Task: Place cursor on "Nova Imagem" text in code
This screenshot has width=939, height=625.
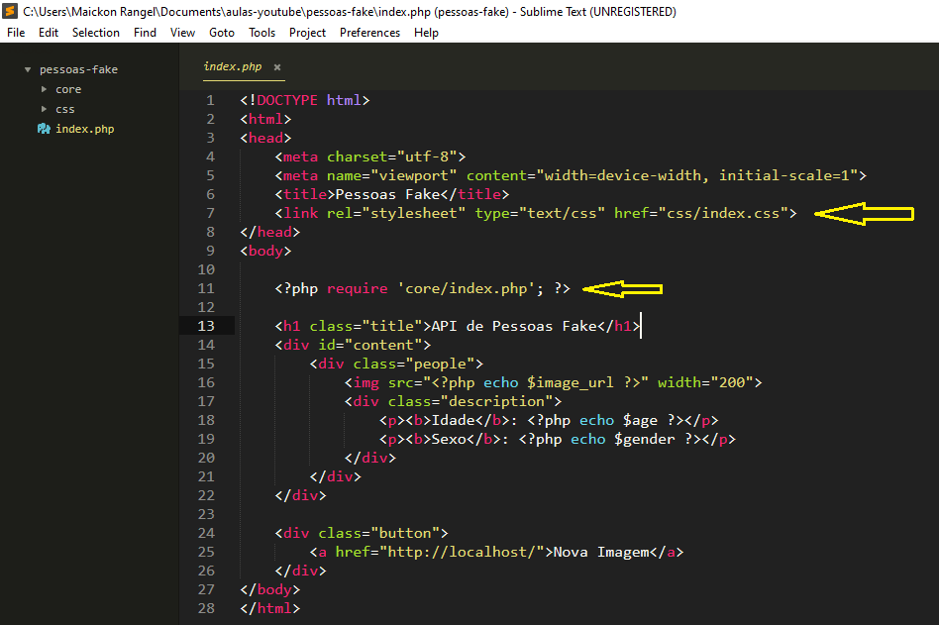Action: click(x=600, y=552)
